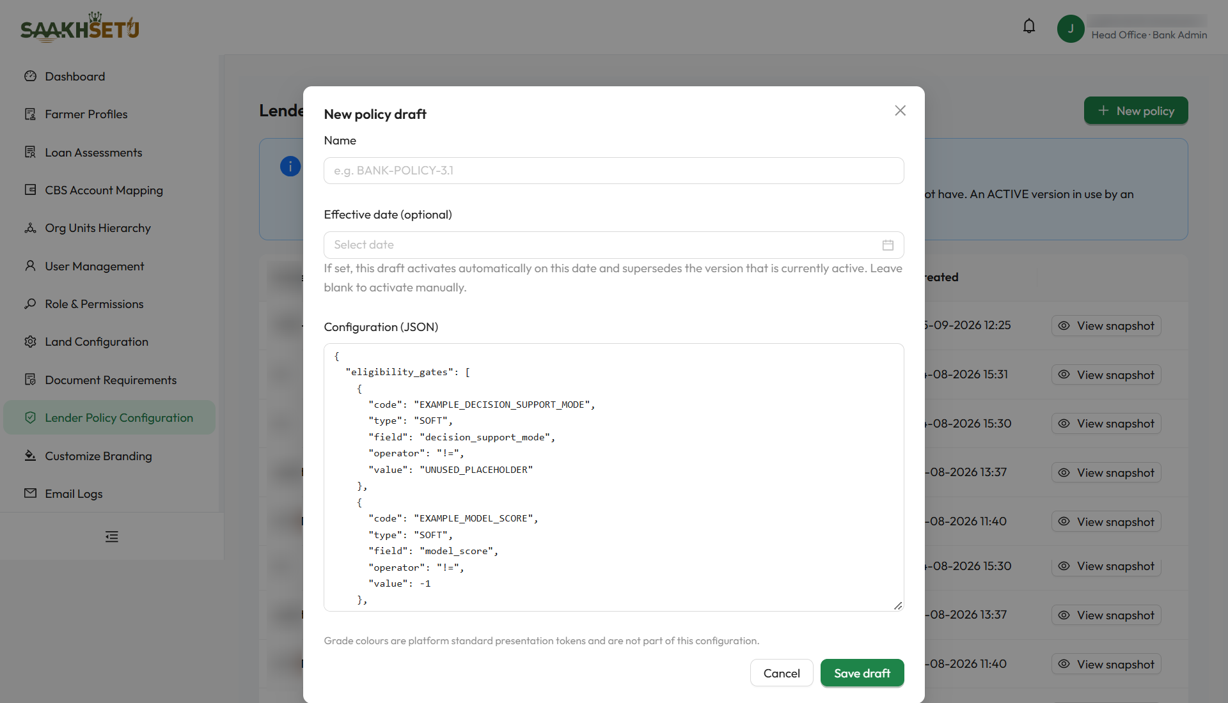This screenshot has width=1228, height=703.
Task: Click the New policy button
Action: tap(1136, 111)
